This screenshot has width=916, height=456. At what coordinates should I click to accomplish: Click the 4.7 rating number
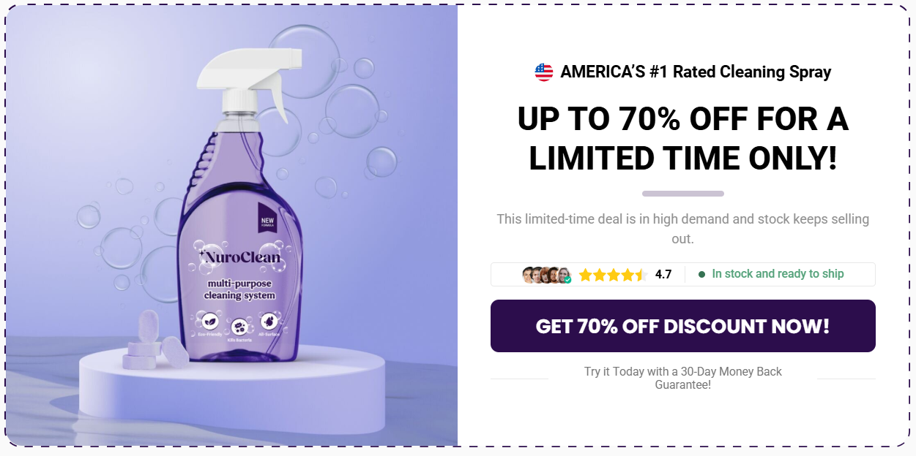(663, 275)
